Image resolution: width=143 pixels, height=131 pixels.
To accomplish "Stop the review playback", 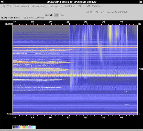I will tap(38, 6).
